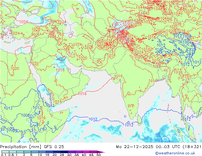Pick the 1–2 mm legend color swatch
The width and height of the screenshot is (202, 156).
click(x=20, y=152)
